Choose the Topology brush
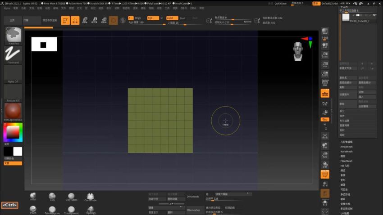Viewport: 383px width, 215px height. (91, 210)
